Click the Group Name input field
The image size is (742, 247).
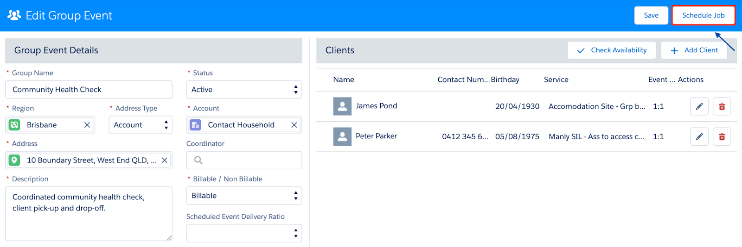click(89, 89)
